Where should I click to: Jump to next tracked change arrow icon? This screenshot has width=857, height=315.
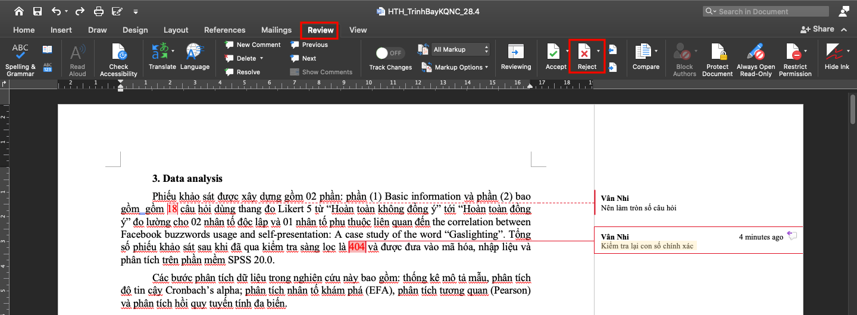613,67
